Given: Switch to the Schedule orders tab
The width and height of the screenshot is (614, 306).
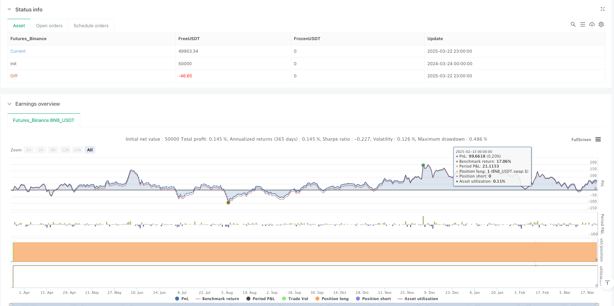Looking at the screenshot, I should [x=91, y=26].
